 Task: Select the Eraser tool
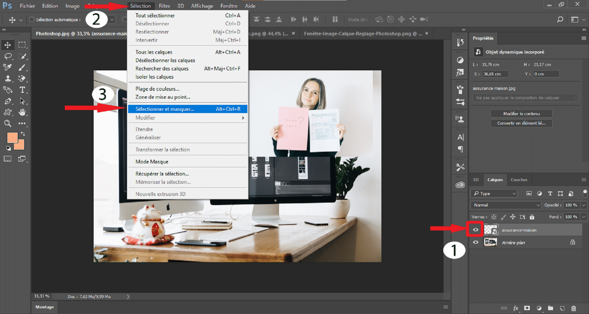pyautogui.click(x=22, y=78)
